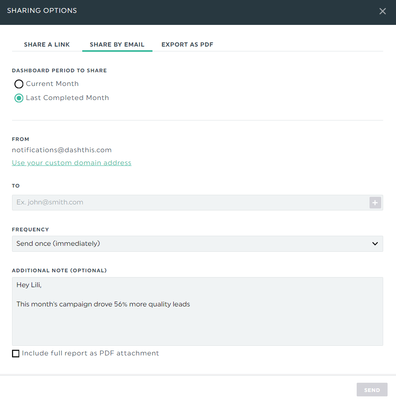
Task: Switch to the Export as PDF tab
Action: pos(187,45)
